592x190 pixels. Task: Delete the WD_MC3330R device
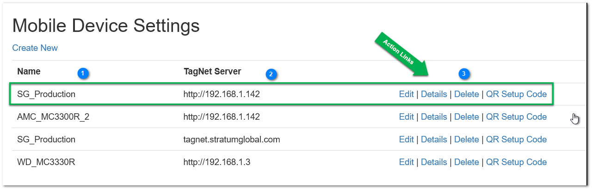pyautogui.click(x=467, y=162)
